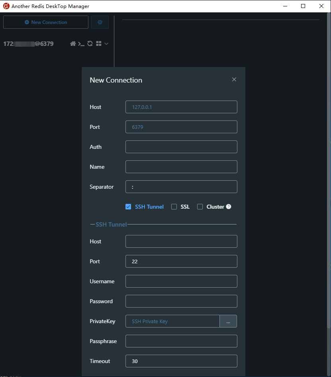Select the 172 @6379 connection entry

click(28, 44)
